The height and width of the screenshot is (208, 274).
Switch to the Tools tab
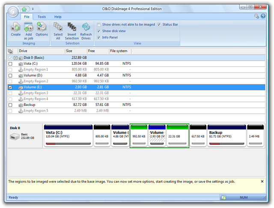[42, 17]
